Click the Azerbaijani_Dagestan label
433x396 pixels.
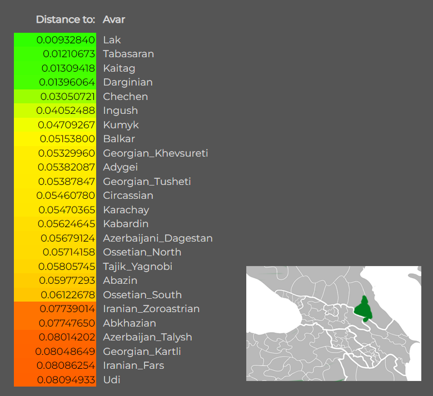[x=158, y=238]
